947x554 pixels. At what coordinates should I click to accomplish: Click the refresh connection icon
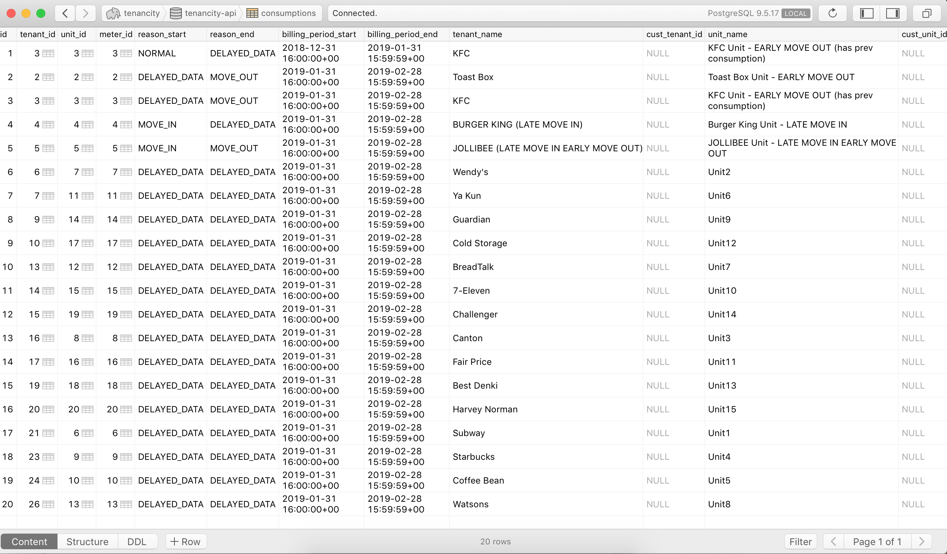pyautogui.click(x=833, y=13)
